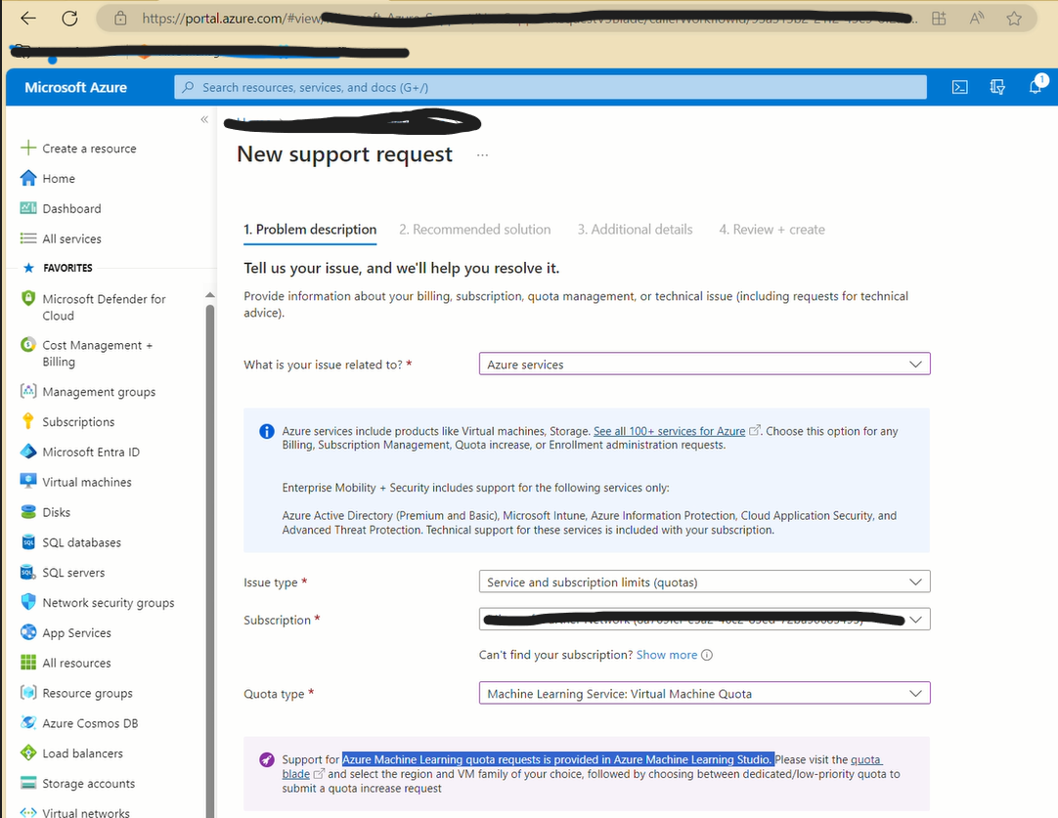Click the Show more link
The image size is (1058, 818).
coord(667,655)
